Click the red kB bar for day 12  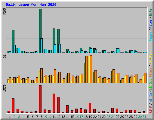[x=58, y=105]
